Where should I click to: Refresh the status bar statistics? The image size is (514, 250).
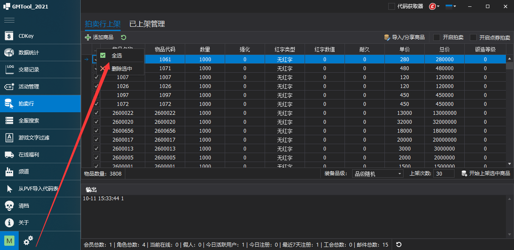pyautogui.click(x=398, y=244)
